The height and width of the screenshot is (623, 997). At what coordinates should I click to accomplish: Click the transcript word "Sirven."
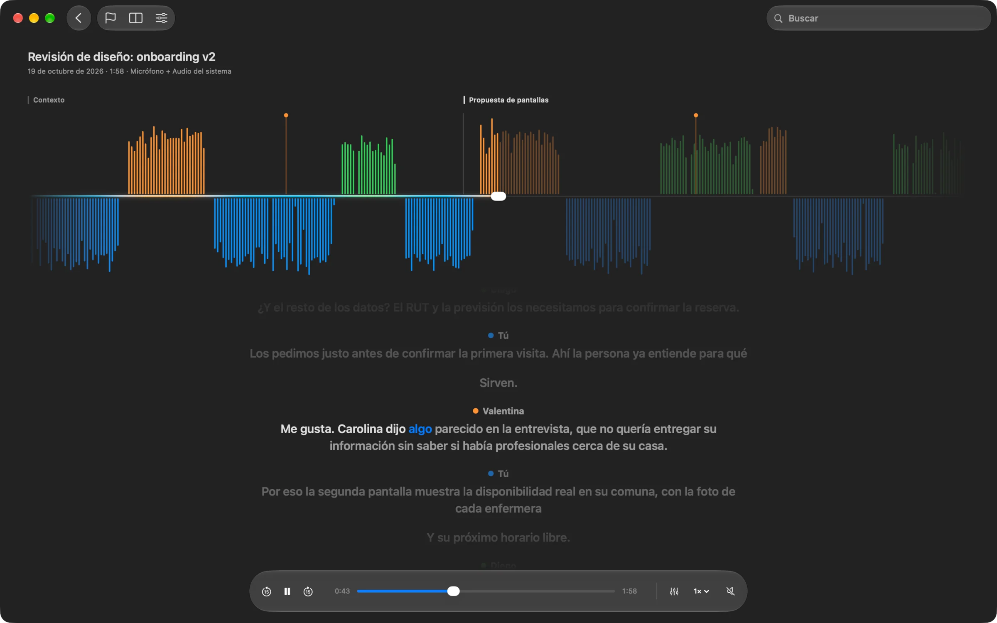click(x=498, y=383)
